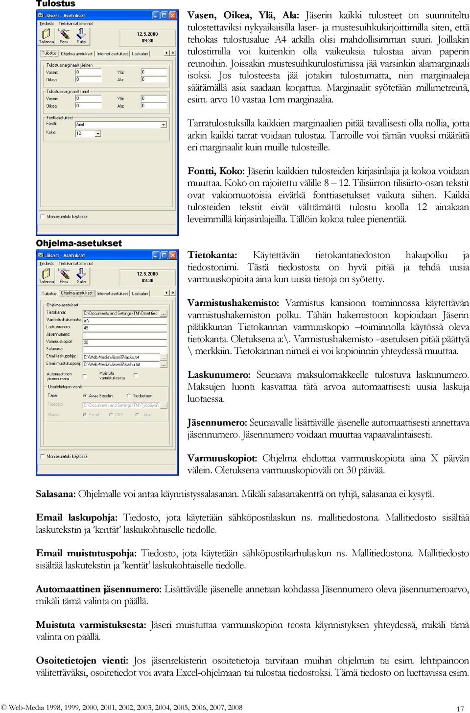The image size is (470, 713).
Task: Select the Avaa Excelin radio button
Action: point(85,395)
